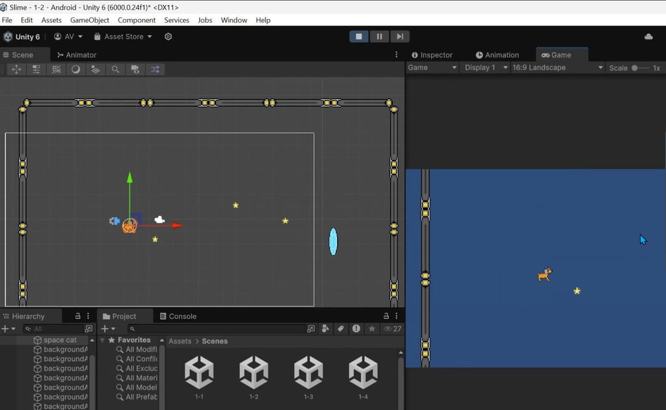The width and height of the screenshot is (666, 410).
Task: Click the Scene camera visibility icon
Action: (135, 69)
